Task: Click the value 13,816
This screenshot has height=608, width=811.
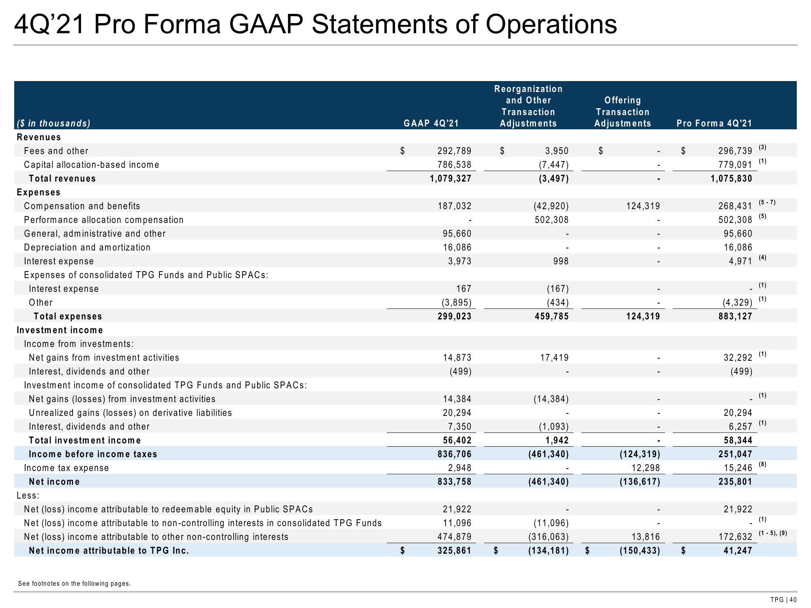Action: point(646,537)
